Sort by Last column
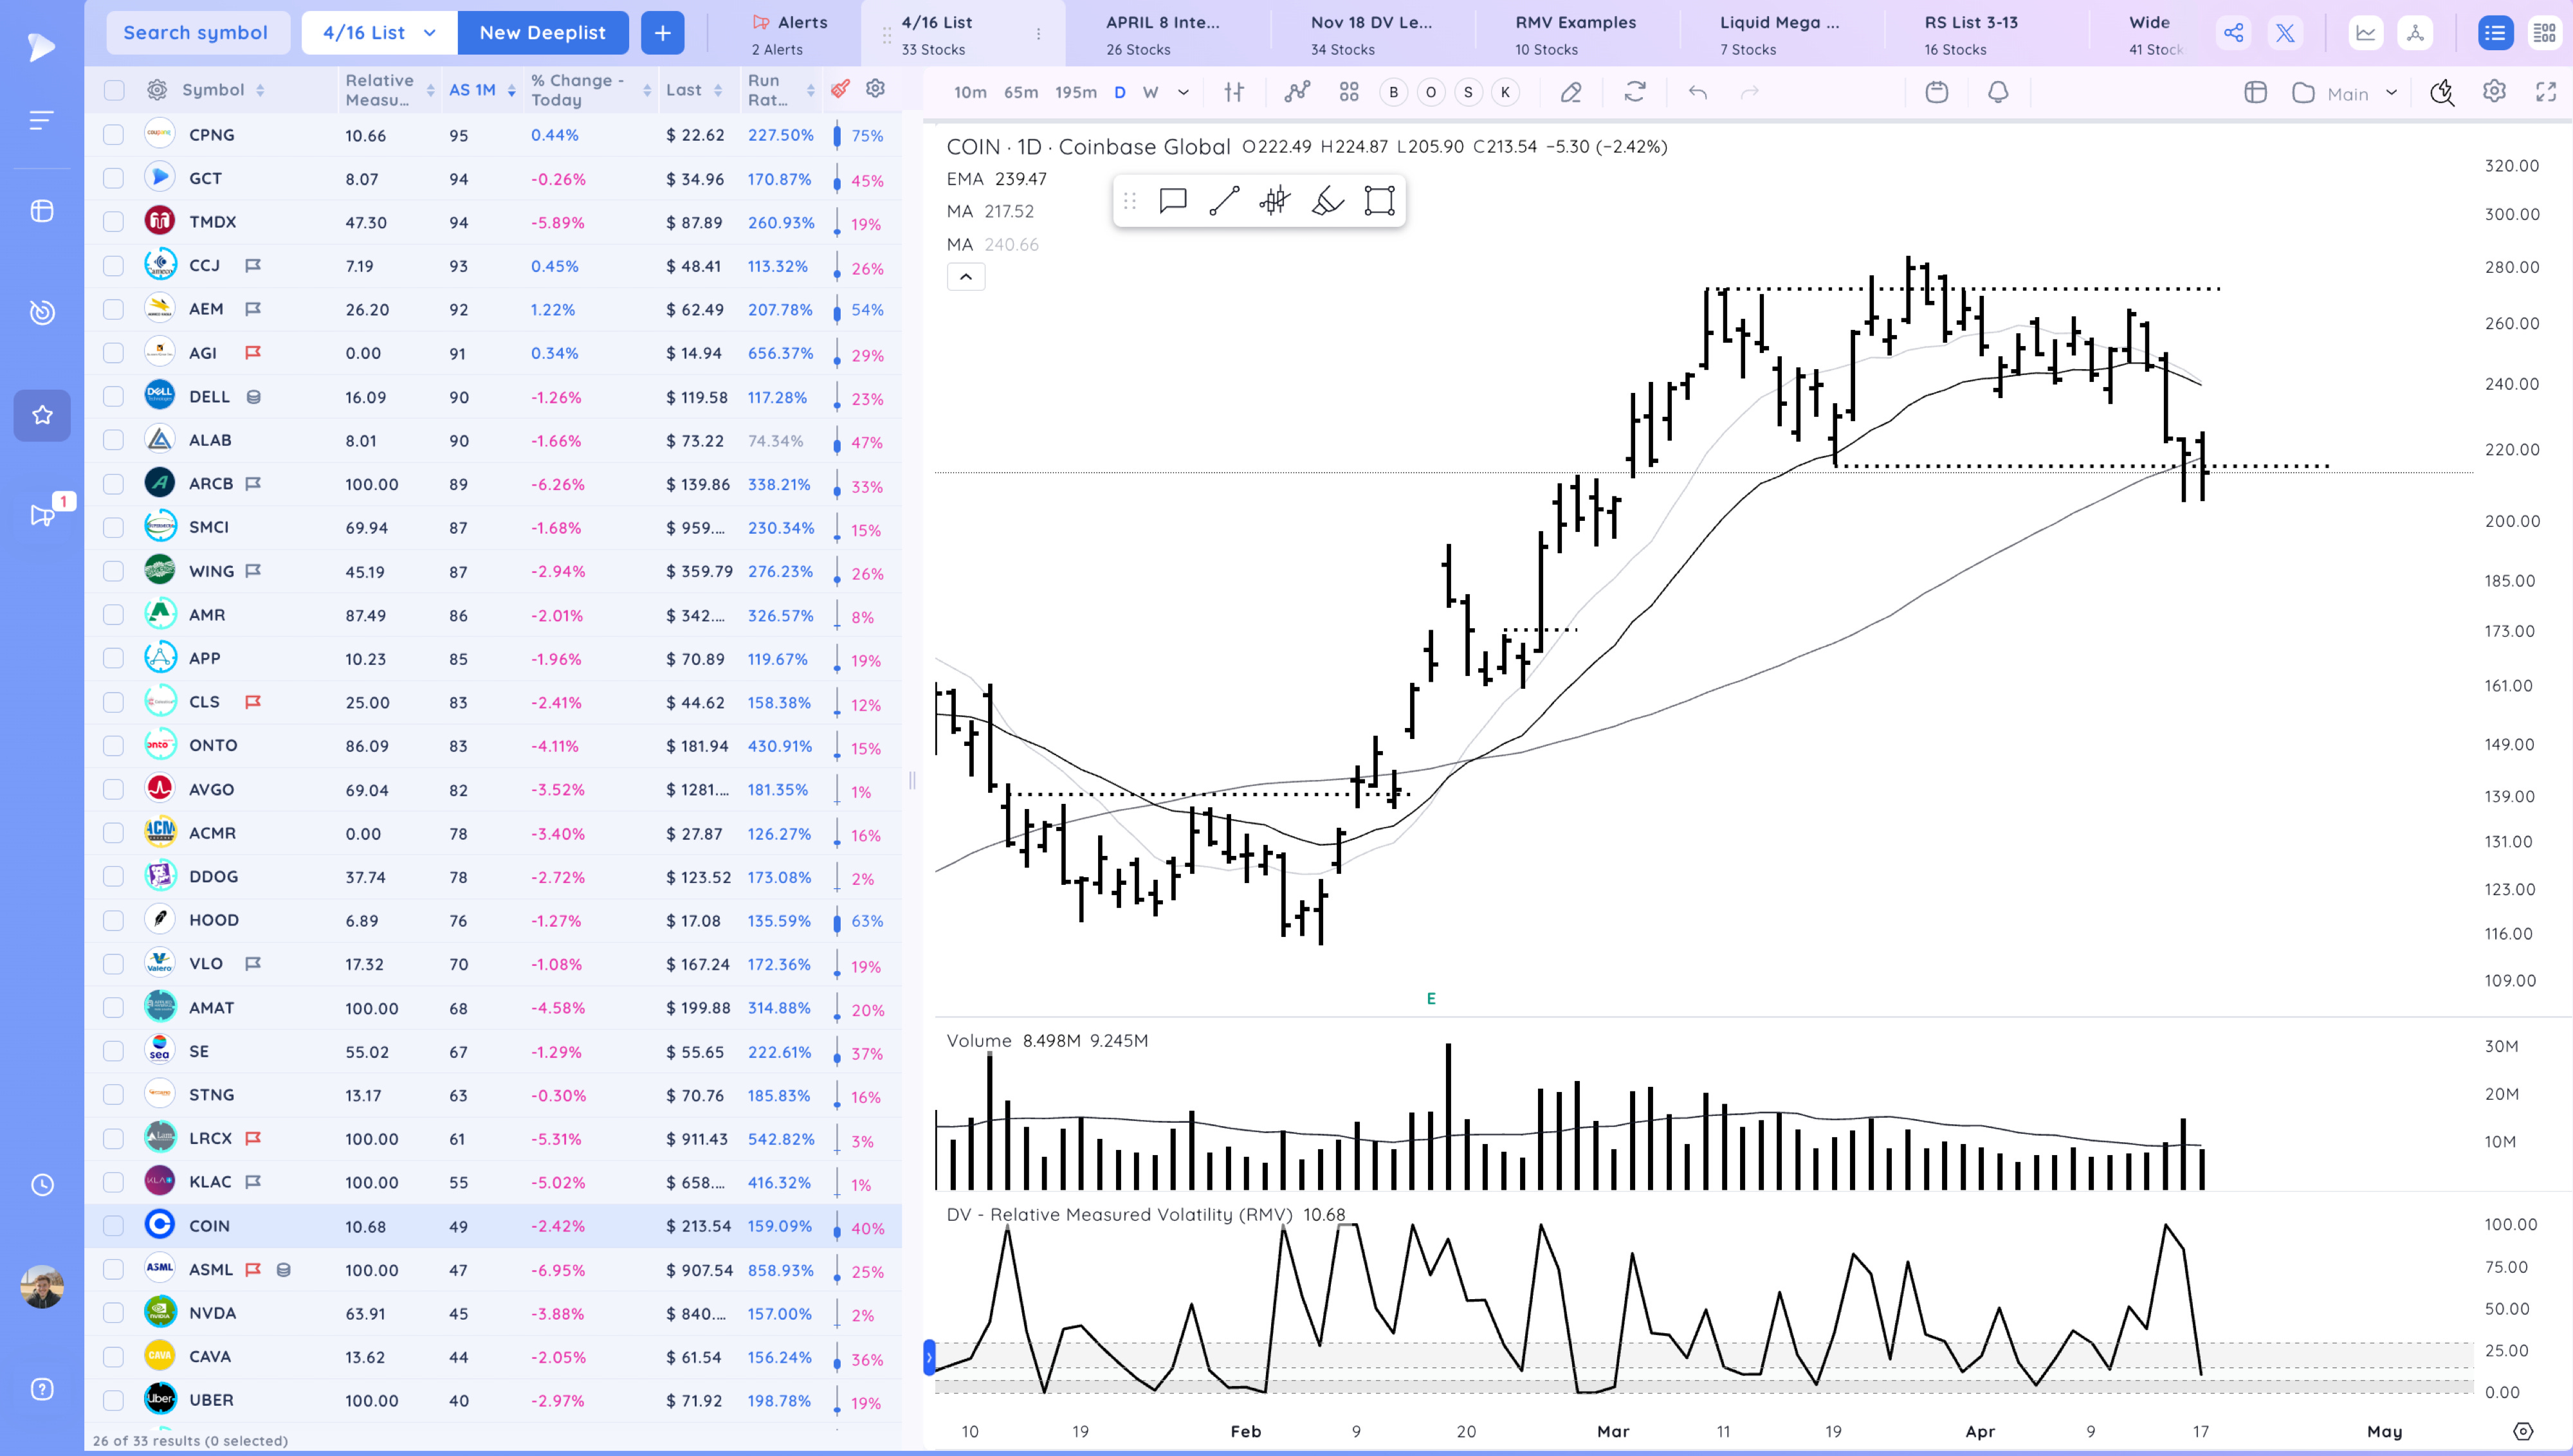This screenshot has width=2573, height=1456. click(693, 90)
